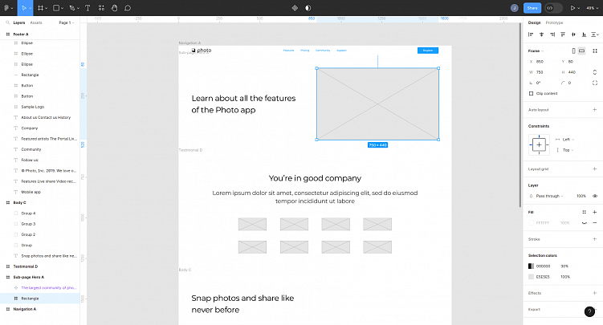Open the Frame type dropdown
The image size is (603, 325).
pyautogui.click(x=536, y=51)
